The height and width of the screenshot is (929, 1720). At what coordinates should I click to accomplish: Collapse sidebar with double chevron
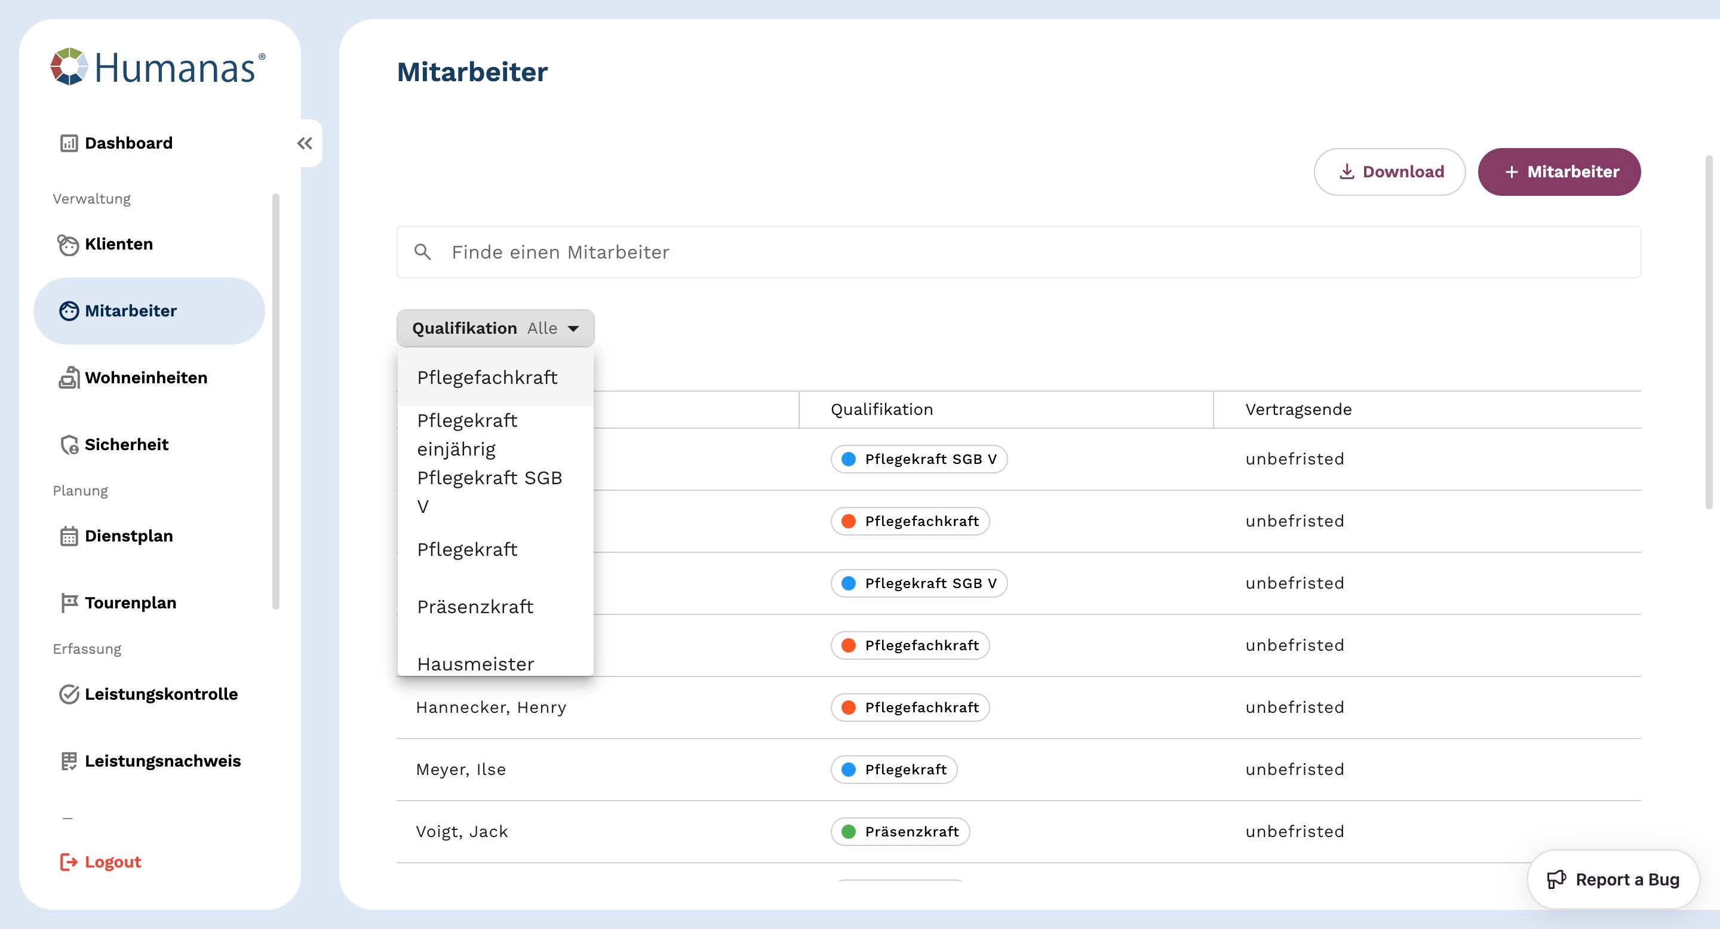point(305,143)
